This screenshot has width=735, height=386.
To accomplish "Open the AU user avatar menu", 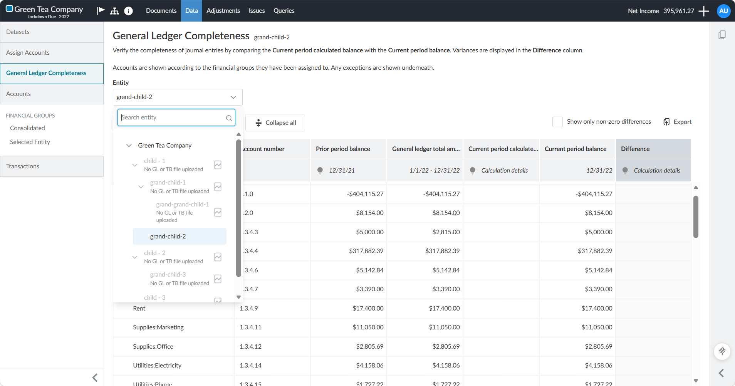I will coord(723,11).
